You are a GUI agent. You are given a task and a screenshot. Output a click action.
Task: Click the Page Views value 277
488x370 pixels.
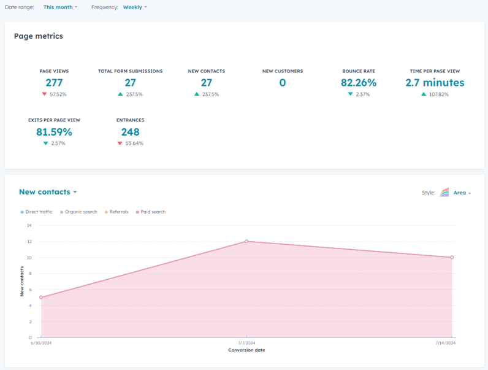54,83
